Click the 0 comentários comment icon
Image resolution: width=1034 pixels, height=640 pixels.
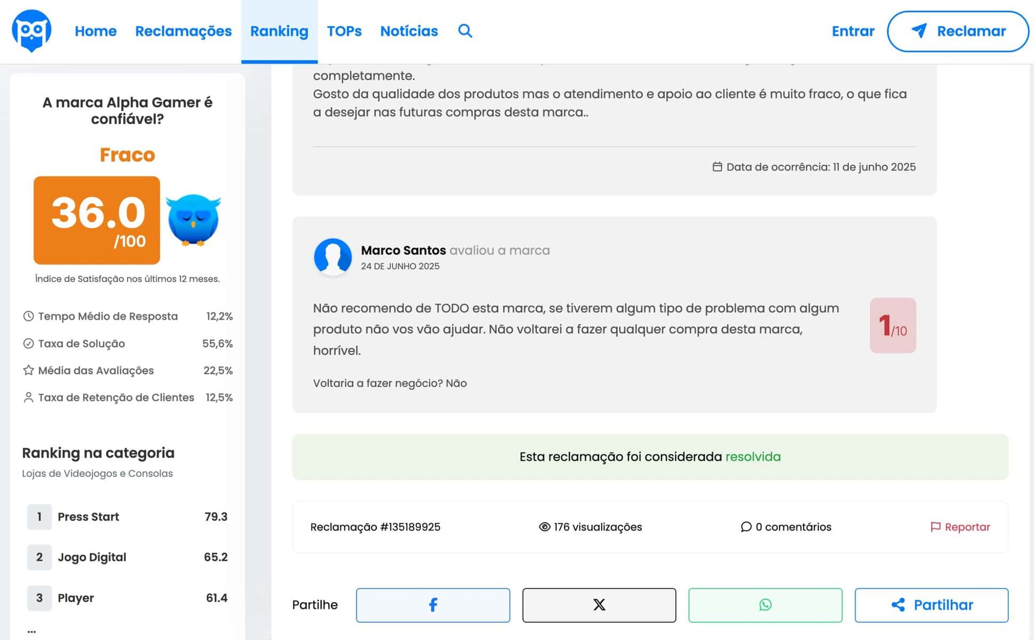pos(746,527)
